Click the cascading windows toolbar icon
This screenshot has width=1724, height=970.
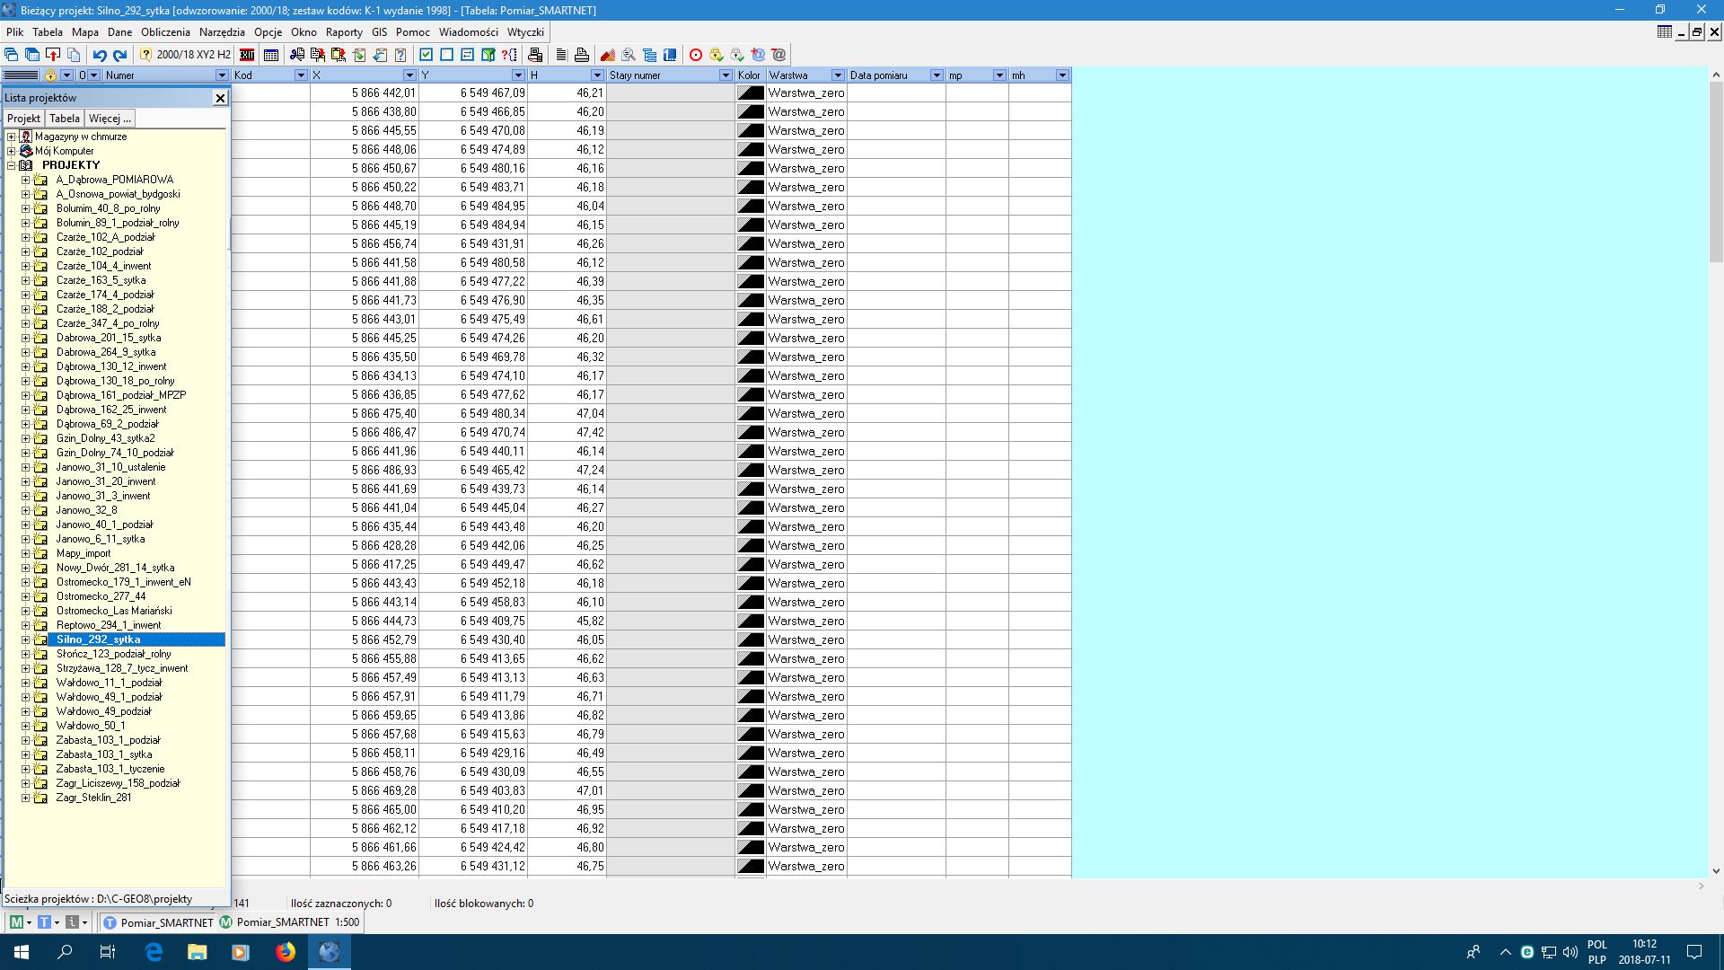[x=11, y=55]
